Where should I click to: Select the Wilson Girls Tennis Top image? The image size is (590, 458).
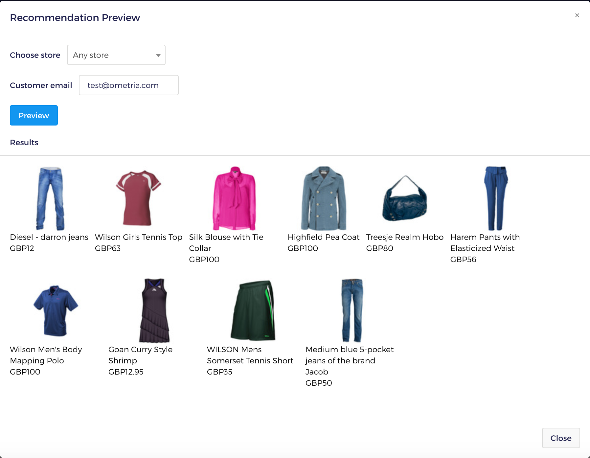click(138, 198)
